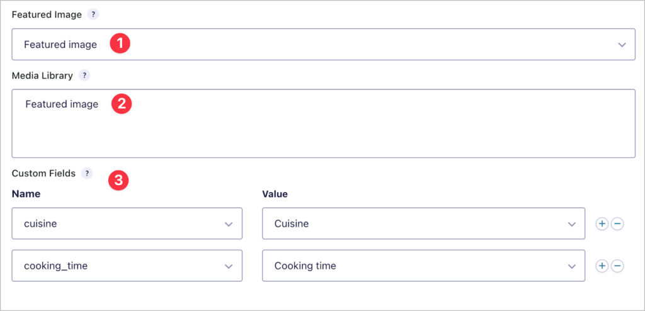Click the red number 2 annotation badge

point(122,104)
